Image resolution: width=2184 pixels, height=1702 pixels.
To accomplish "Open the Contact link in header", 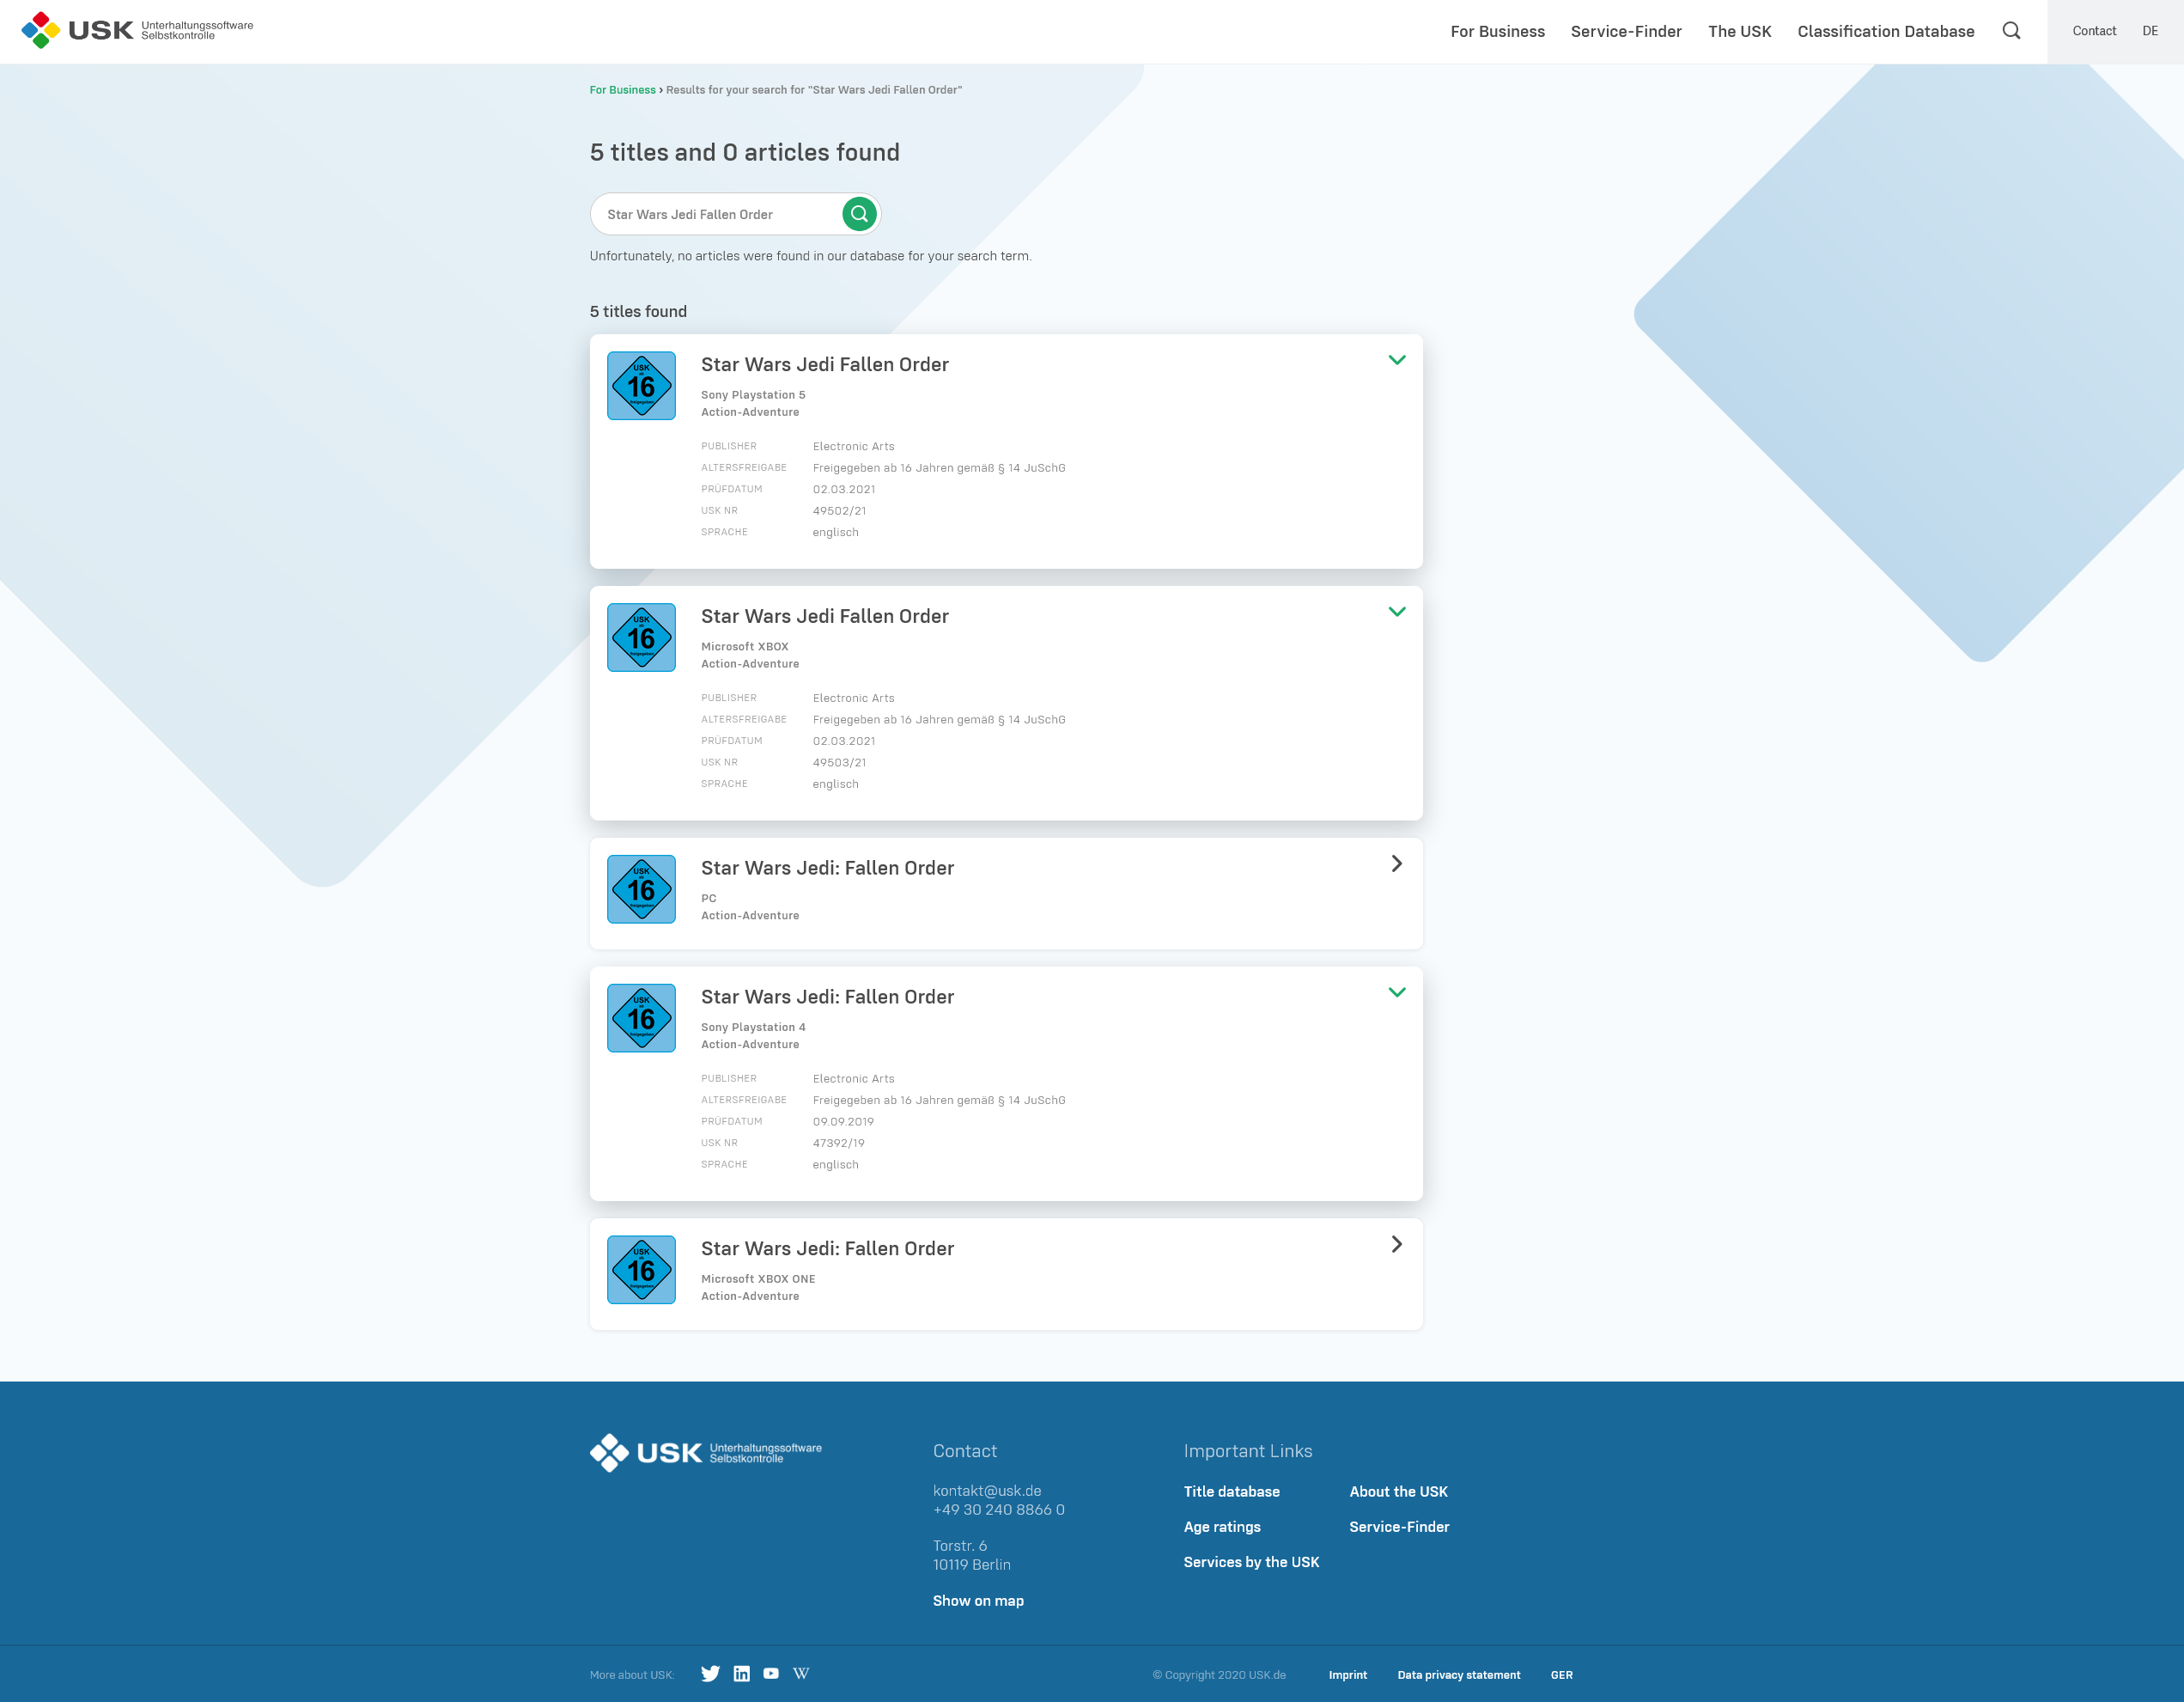I will pos(2094,31).
